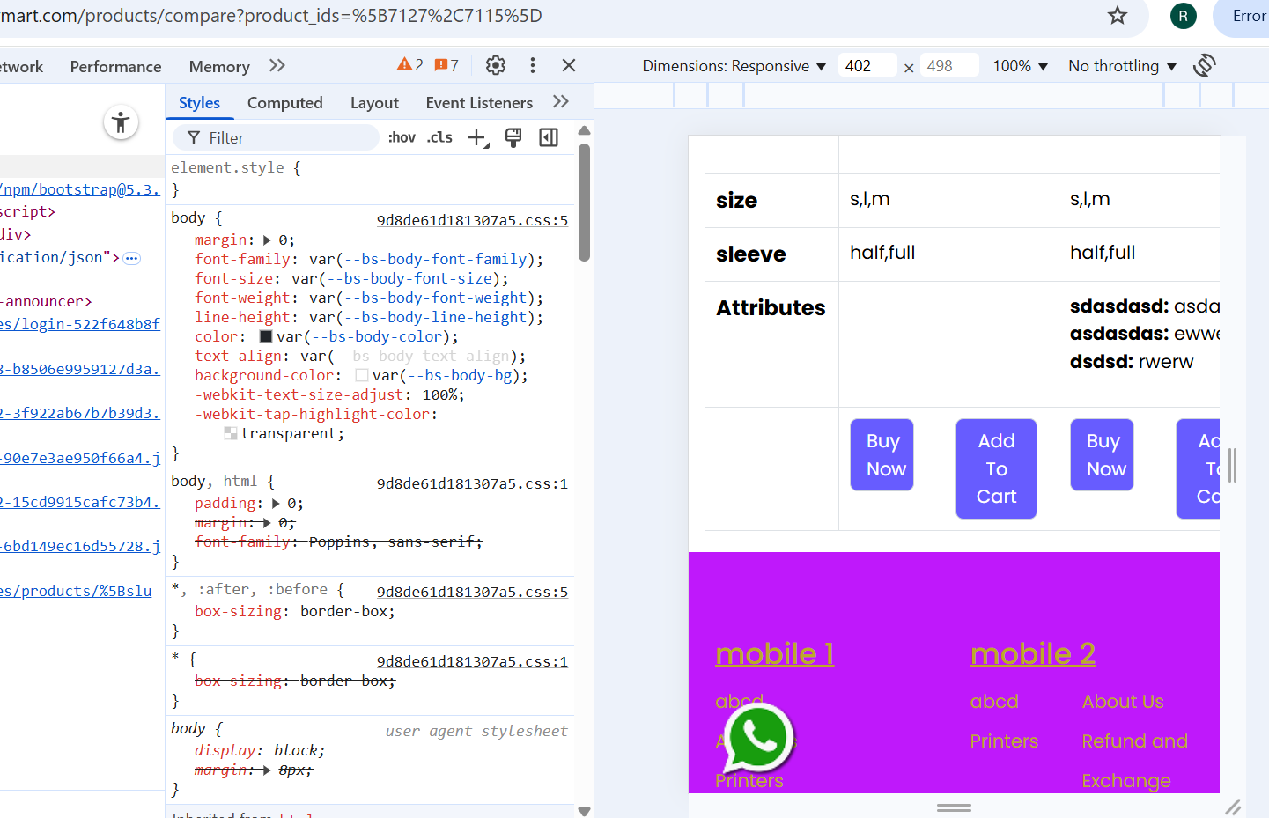Rotate the device viewport orientation

click(1205, 65)
